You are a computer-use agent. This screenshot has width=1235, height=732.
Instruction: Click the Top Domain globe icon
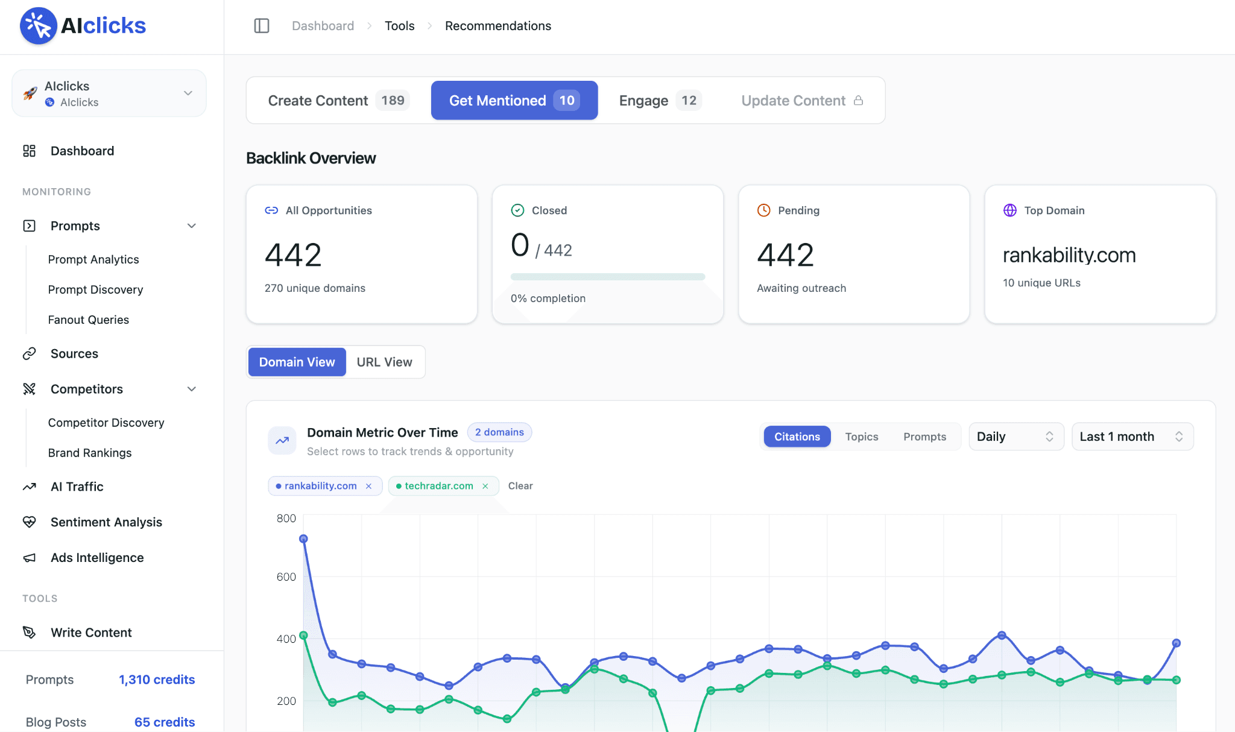pyautogui.click(x=1010, y=210)
